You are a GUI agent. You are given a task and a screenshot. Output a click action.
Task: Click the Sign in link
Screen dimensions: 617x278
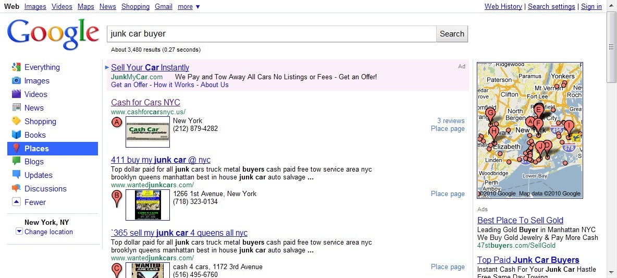(x=591, y=7)
